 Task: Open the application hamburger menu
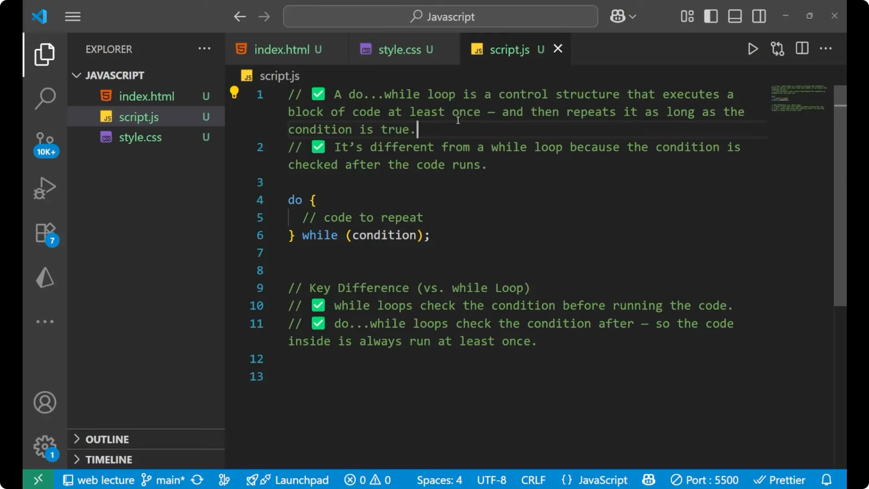[72, 16]
